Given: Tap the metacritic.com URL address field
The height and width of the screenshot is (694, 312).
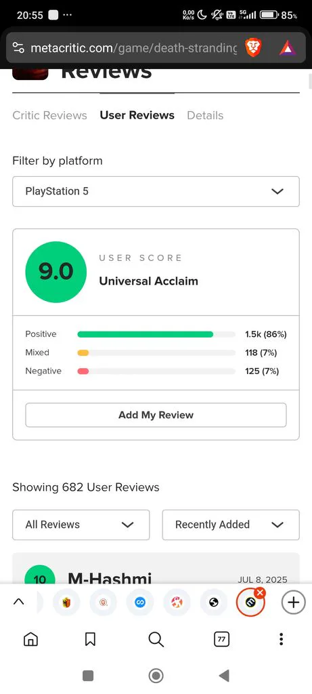Looking at the screenshot, I should tap(133, 48).
